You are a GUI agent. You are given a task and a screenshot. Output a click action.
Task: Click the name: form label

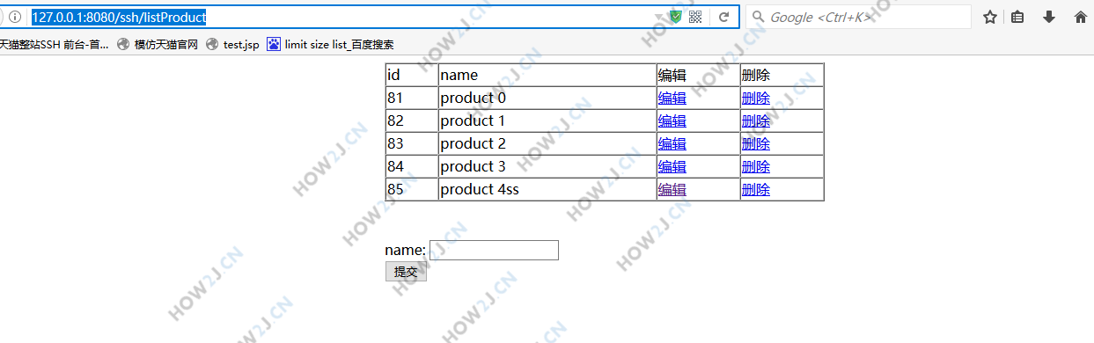(x=406, y=251)
